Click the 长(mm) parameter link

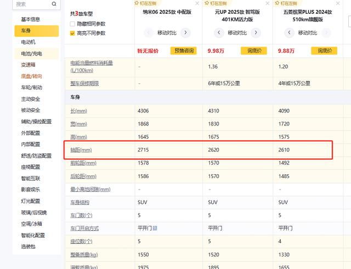tap(78, 111)
